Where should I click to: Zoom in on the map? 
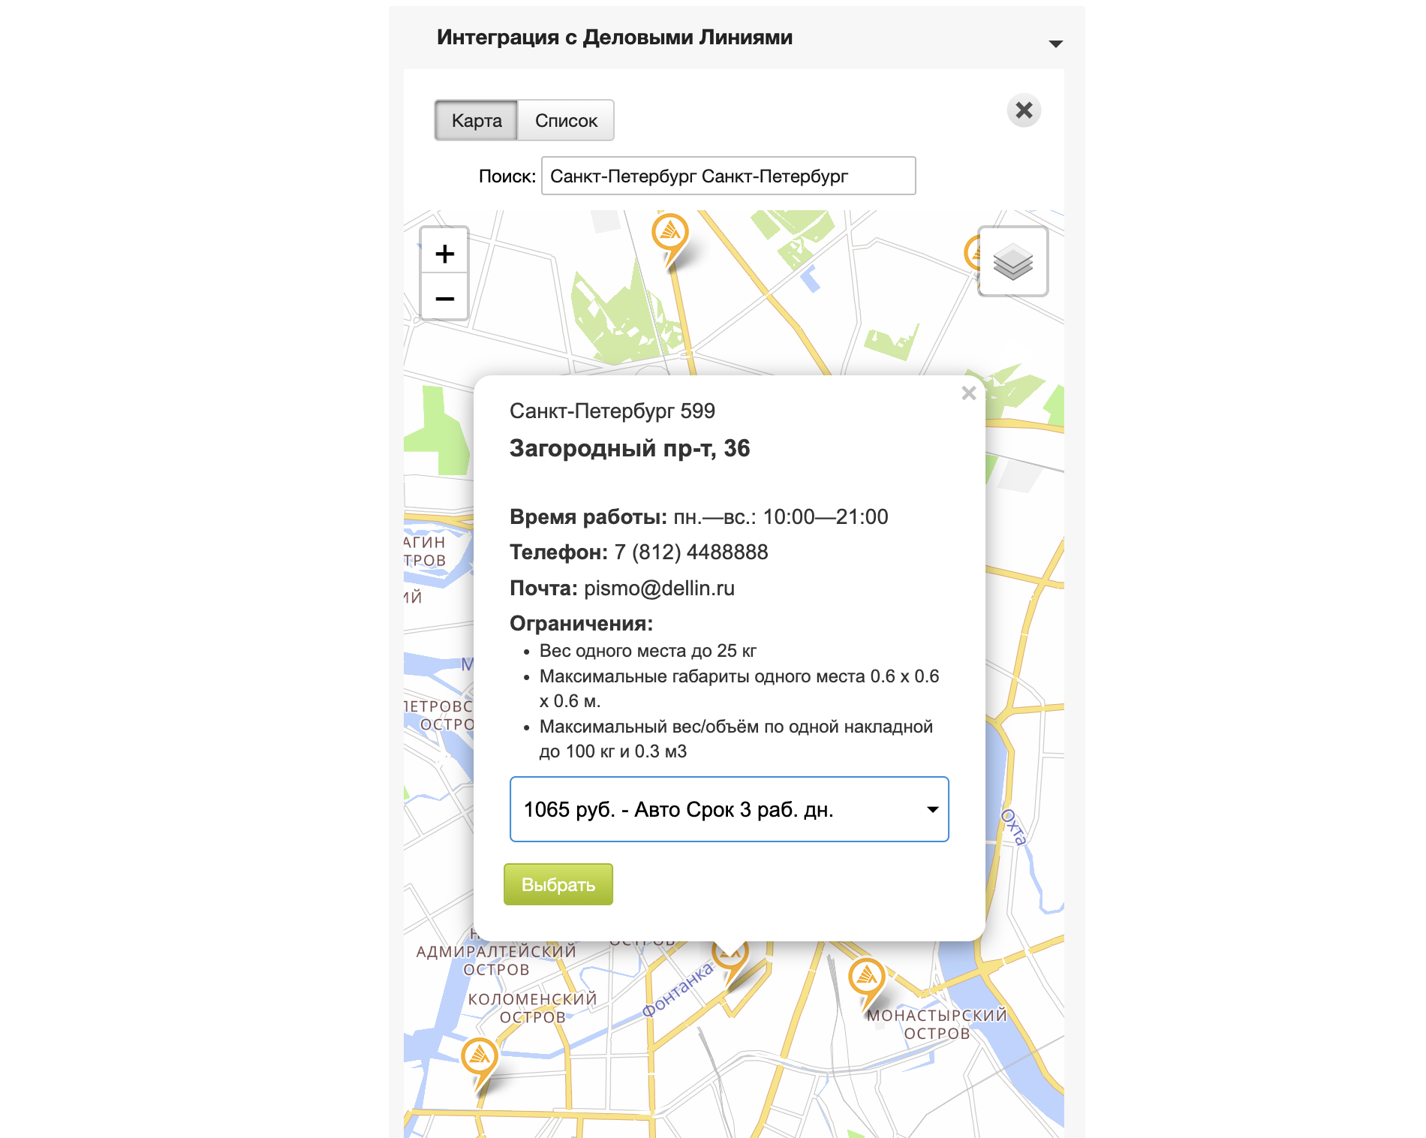444,254
